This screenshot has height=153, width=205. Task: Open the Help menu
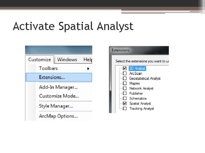point(88,59)
